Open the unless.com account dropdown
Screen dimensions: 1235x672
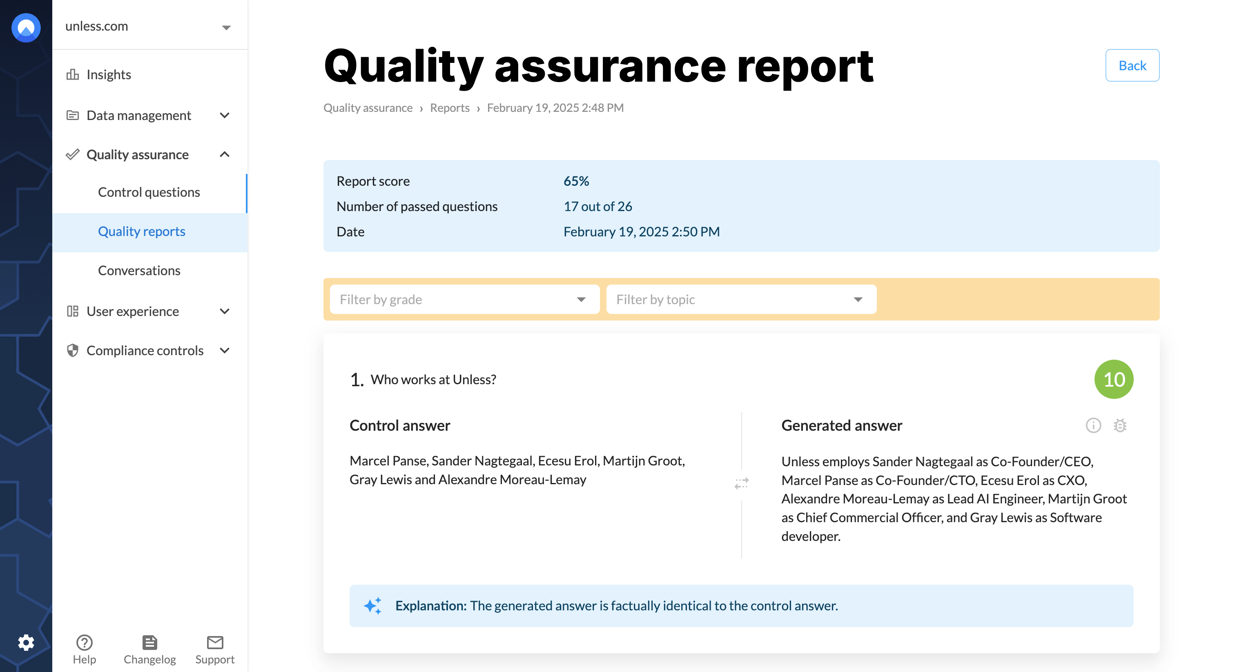point(149,27)
